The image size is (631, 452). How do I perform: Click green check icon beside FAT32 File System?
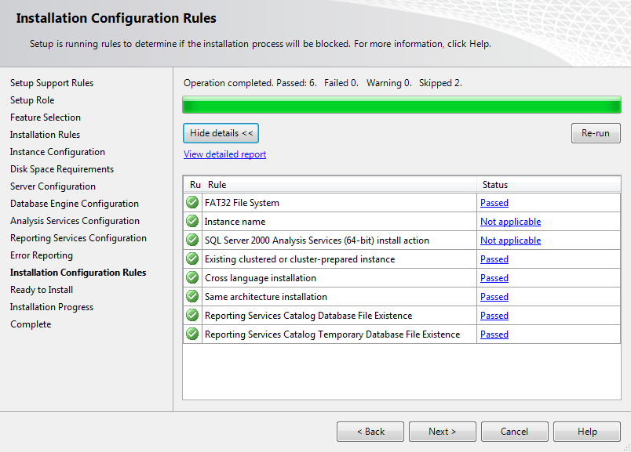click(x=192, y=203)
